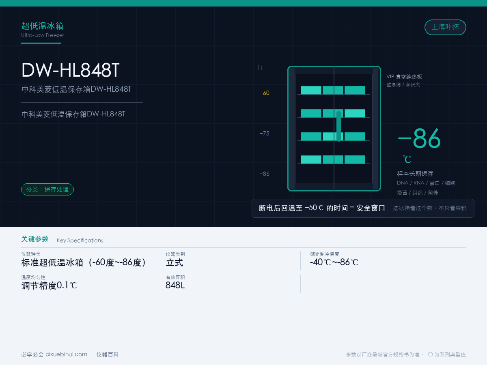Click the VIP 真空绝热板 annotation label
Image resolution: width=487 pixels, height=365 pixels.
(x=404, y=77)
